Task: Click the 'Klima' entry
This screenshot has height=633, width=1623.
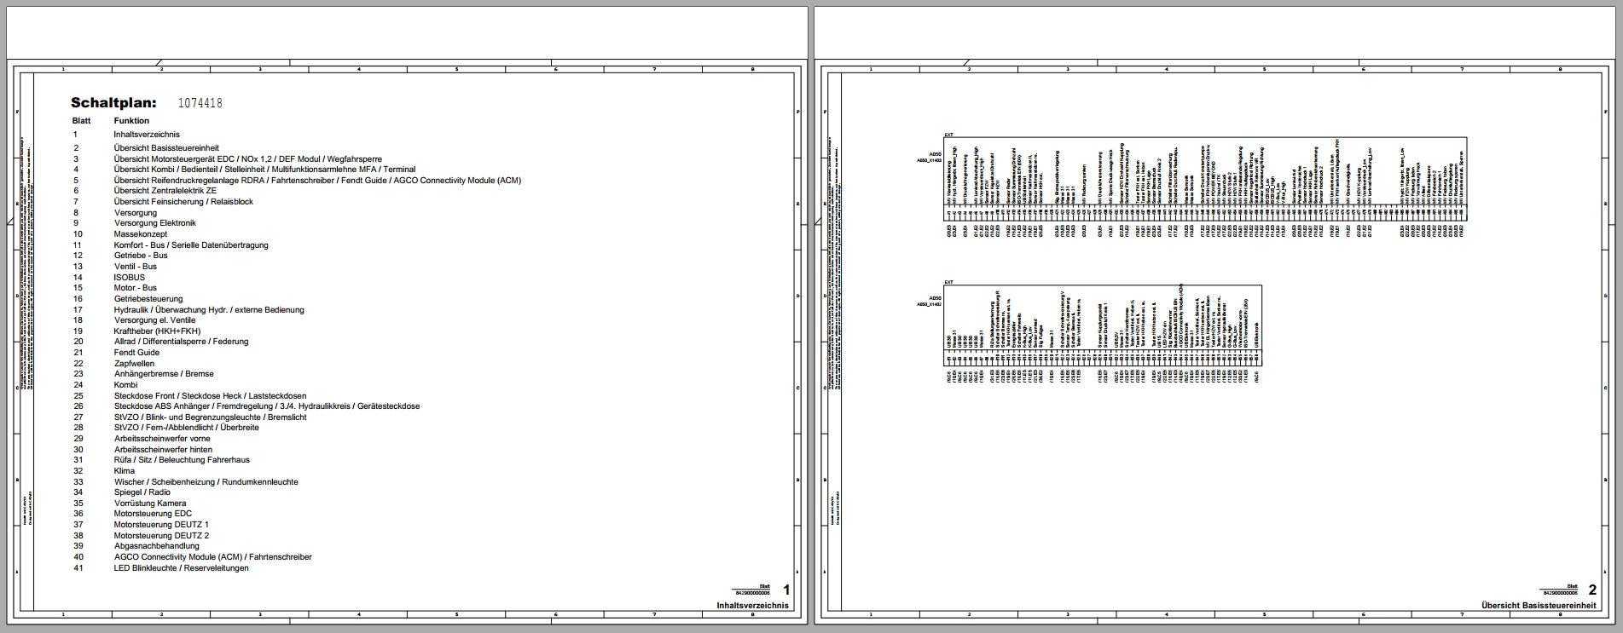Action: pos(125,471)
